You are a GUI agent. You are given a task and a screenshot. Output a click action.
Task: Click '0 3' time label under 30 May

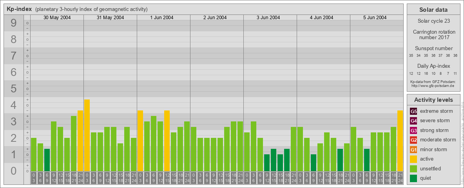(34, 178)
